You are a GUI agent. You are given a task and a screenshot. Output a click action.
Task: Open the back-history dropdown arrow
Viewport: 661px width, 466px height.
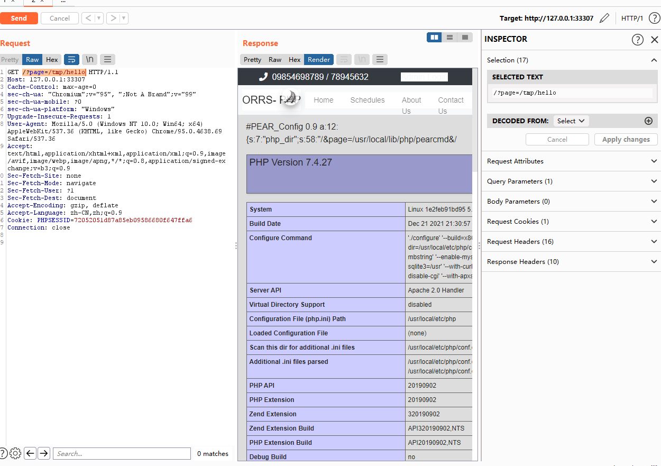click(x=99, y=18)
